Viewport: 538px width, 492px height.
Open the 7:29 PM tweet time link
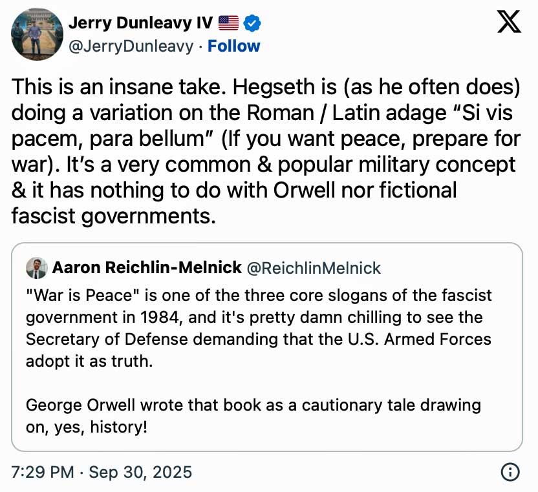pyautogui.click(x=43, y=472)
